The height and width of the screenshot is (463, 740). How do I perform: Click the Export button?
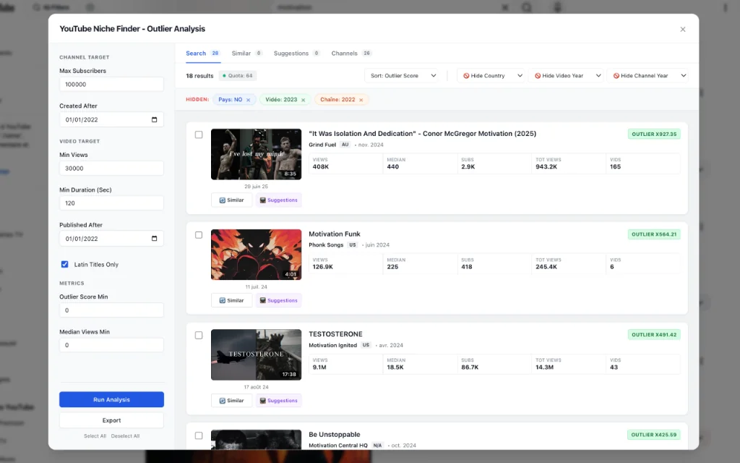111,420
